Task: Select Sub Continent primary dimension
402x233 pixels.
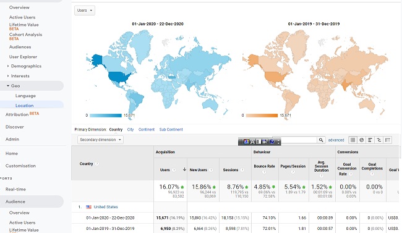Action: (x=171, y=129)
